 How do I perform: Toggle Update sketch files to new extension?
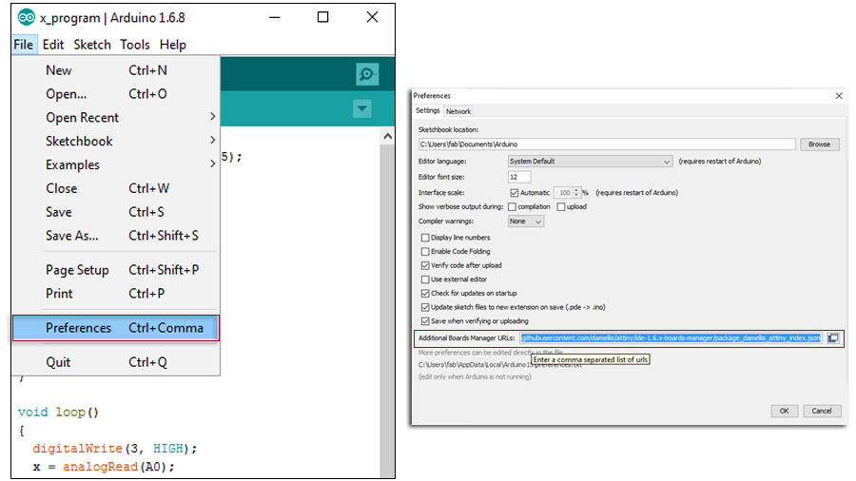tap(425, 307)
